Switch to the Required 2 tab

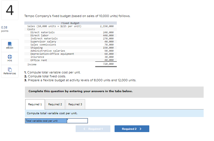(x=55, y=104)
